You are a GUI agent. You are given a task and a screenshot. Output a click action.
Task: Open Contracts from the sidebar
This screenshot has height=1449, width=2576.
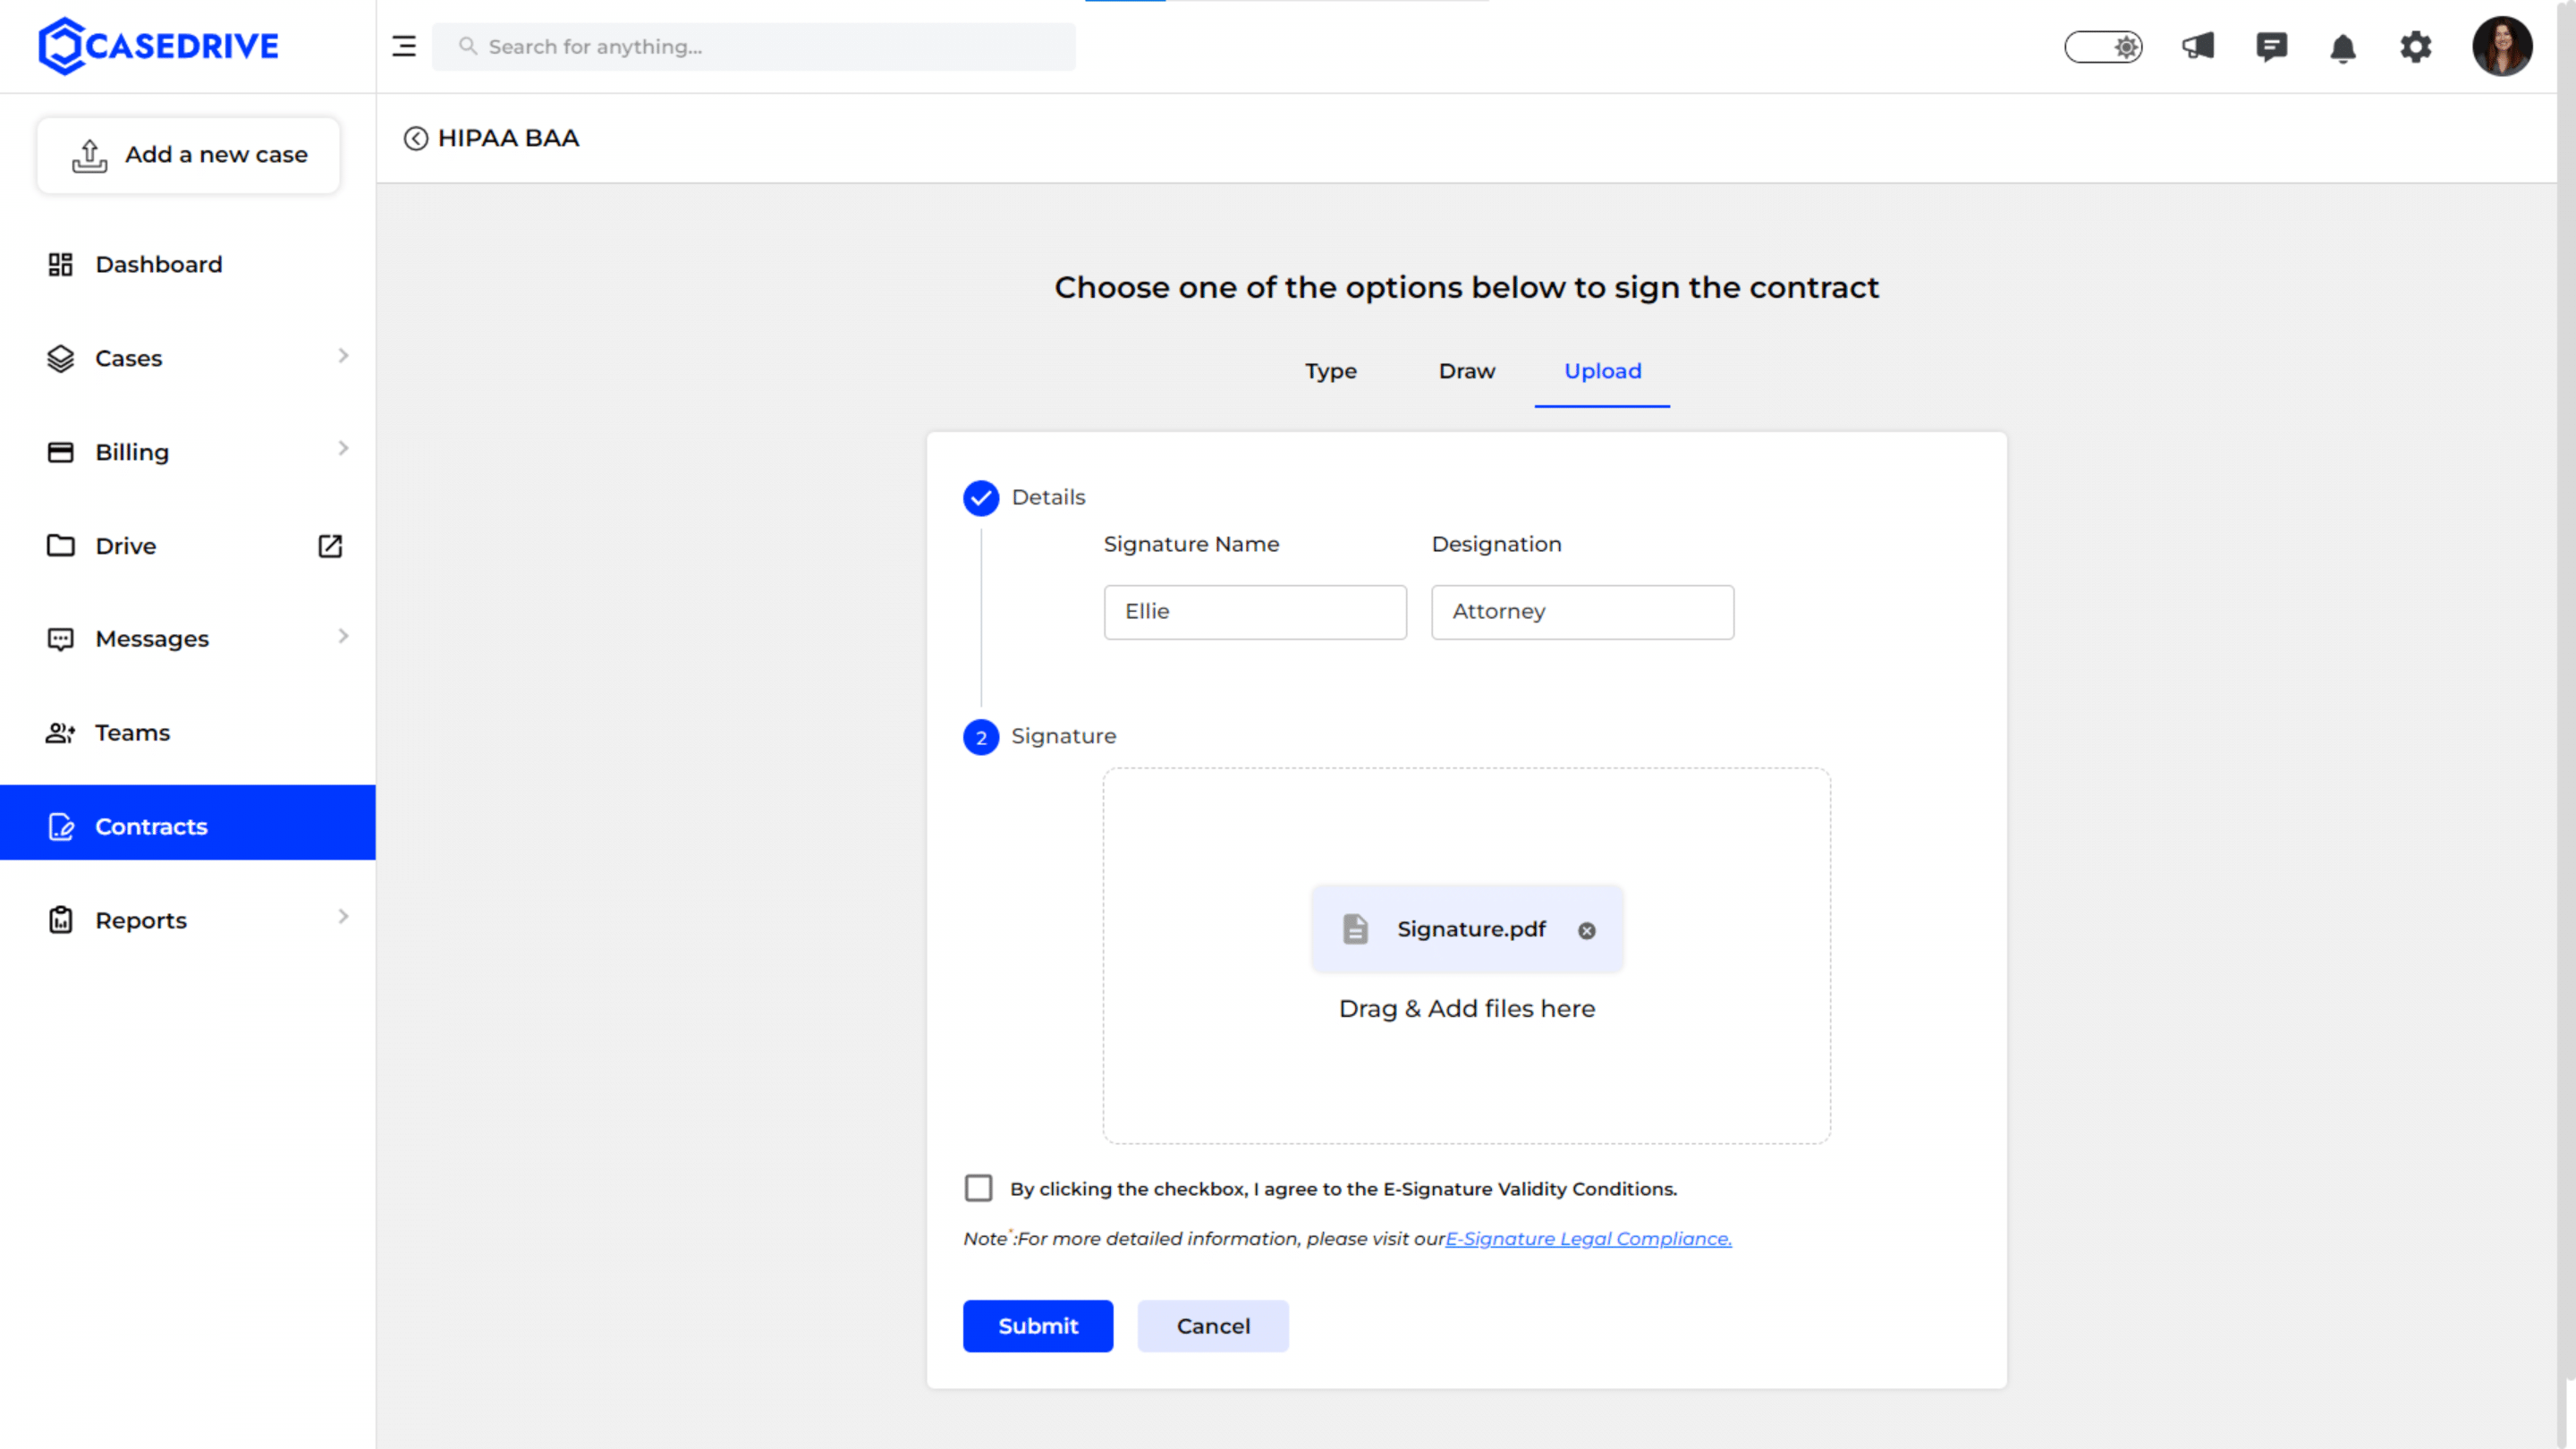pos(188,823)
